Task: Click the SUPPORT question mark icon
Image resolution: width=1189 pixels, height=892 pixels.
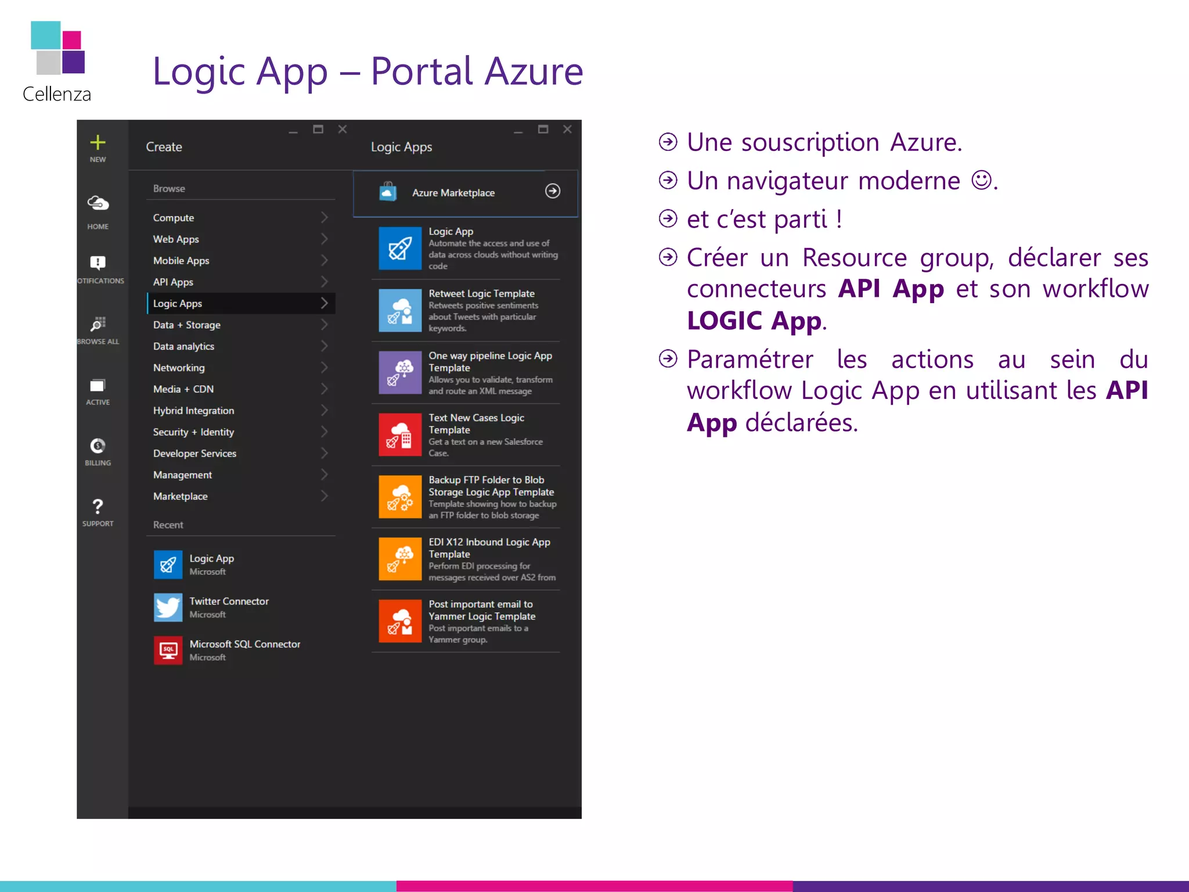Action: [x=98, y=506]
